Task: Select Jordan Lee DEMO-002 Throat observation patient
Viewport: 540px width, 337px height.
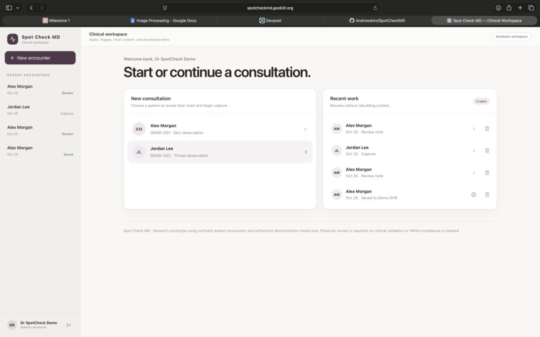Action: point(220,152)
